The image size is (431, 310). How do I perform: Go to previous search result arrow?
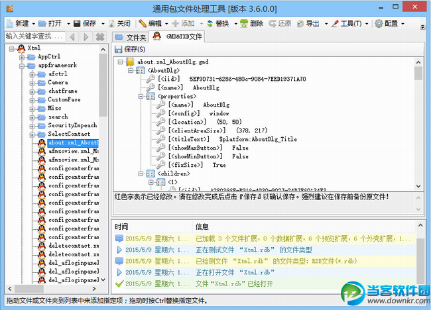tap(72, 36)
